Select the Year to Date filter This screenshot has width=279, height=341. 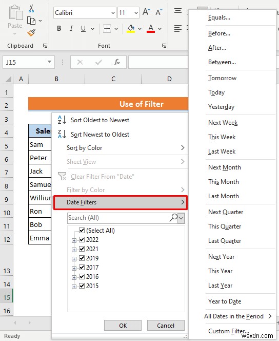[x=225, y=301]
